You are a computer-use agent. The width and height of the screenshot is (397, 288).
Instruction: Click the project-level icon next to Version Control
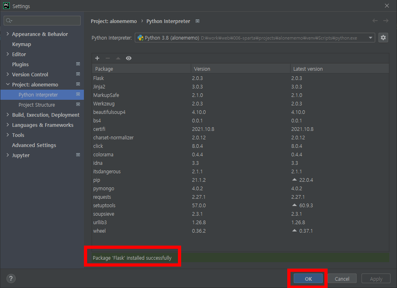pyautogui.click(x=78, y=74)
